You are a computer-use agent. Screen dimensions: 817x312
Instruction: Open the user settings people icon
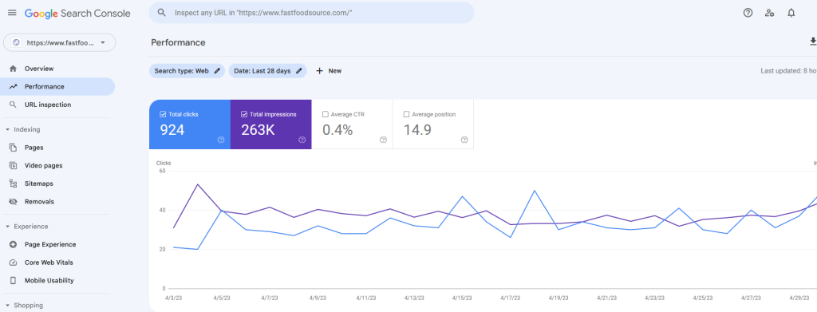click(x=769, y=13)
